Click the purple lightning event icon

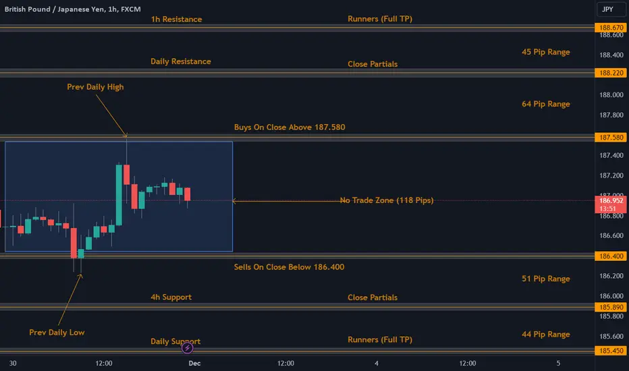(x=188, y=348)
